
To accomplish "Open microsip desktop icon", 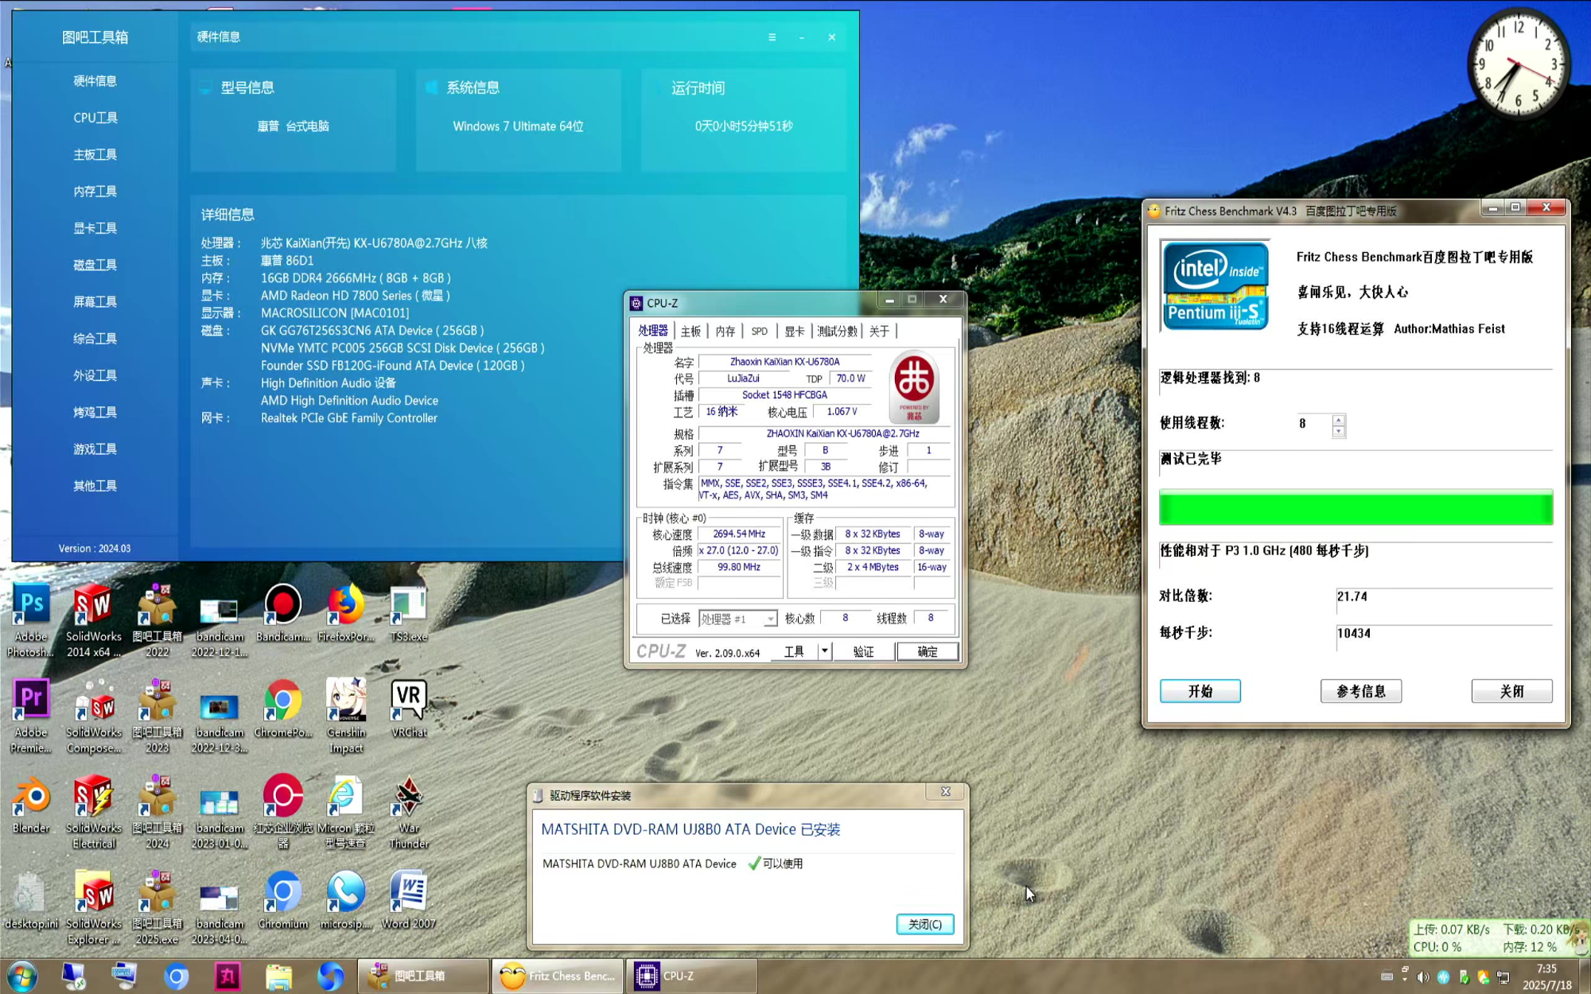I will click(345, 899).
